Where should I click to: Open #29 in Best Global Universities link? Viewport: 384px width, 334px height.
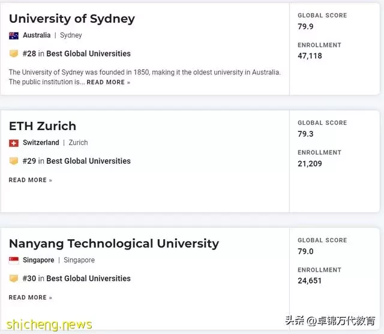[x=76, y=161]
